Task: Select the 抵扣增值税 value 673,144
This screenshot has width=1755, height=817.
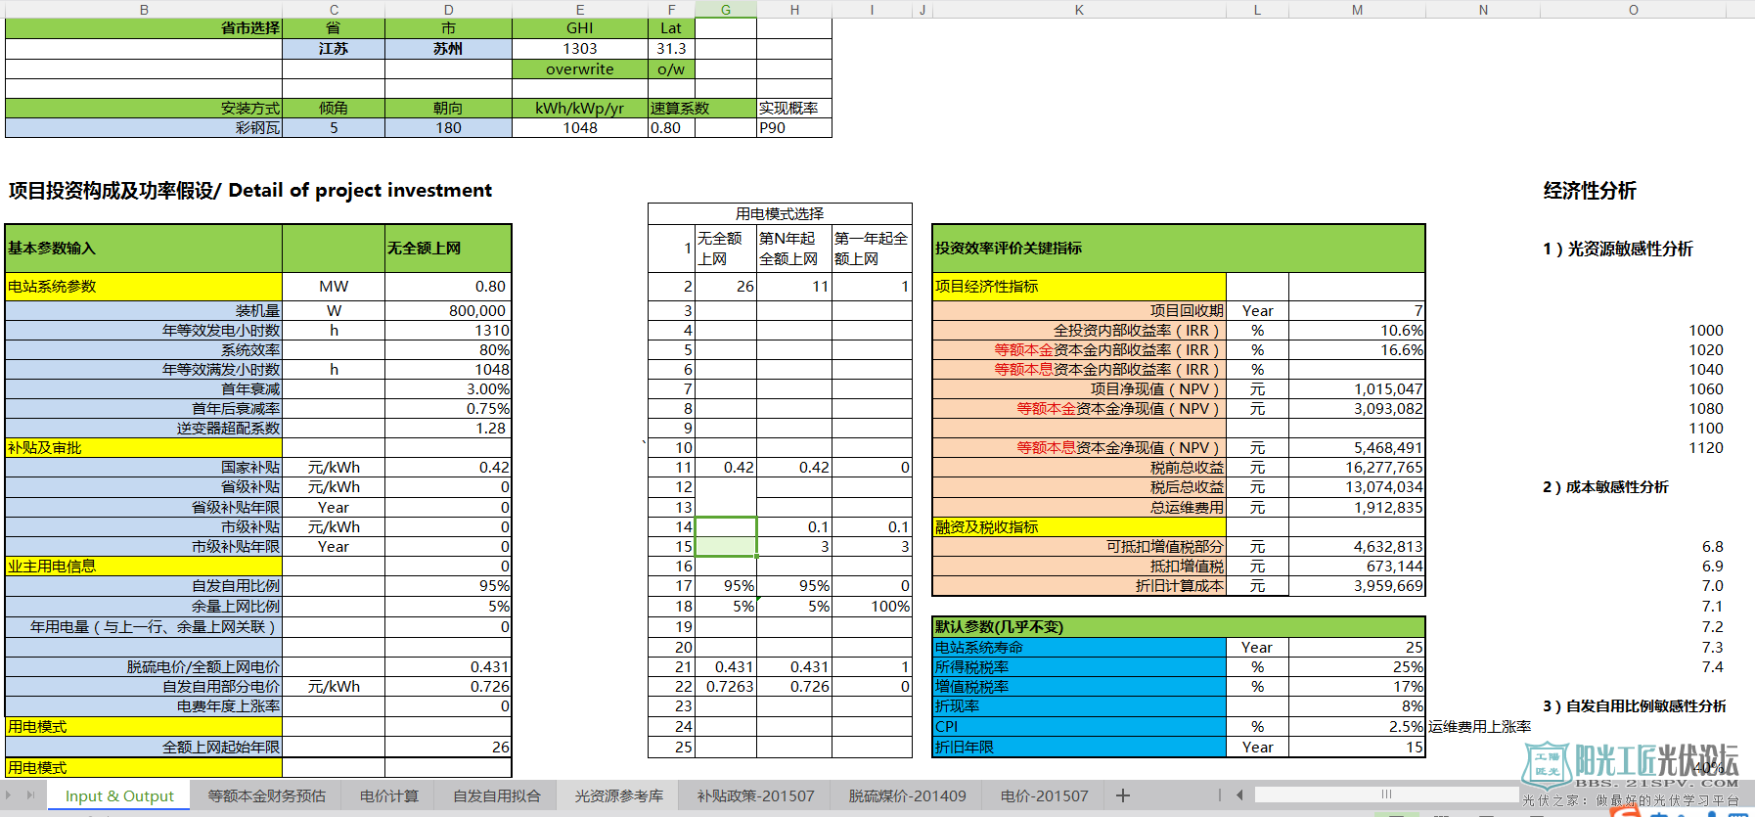Action: (x=1357, y=567)
